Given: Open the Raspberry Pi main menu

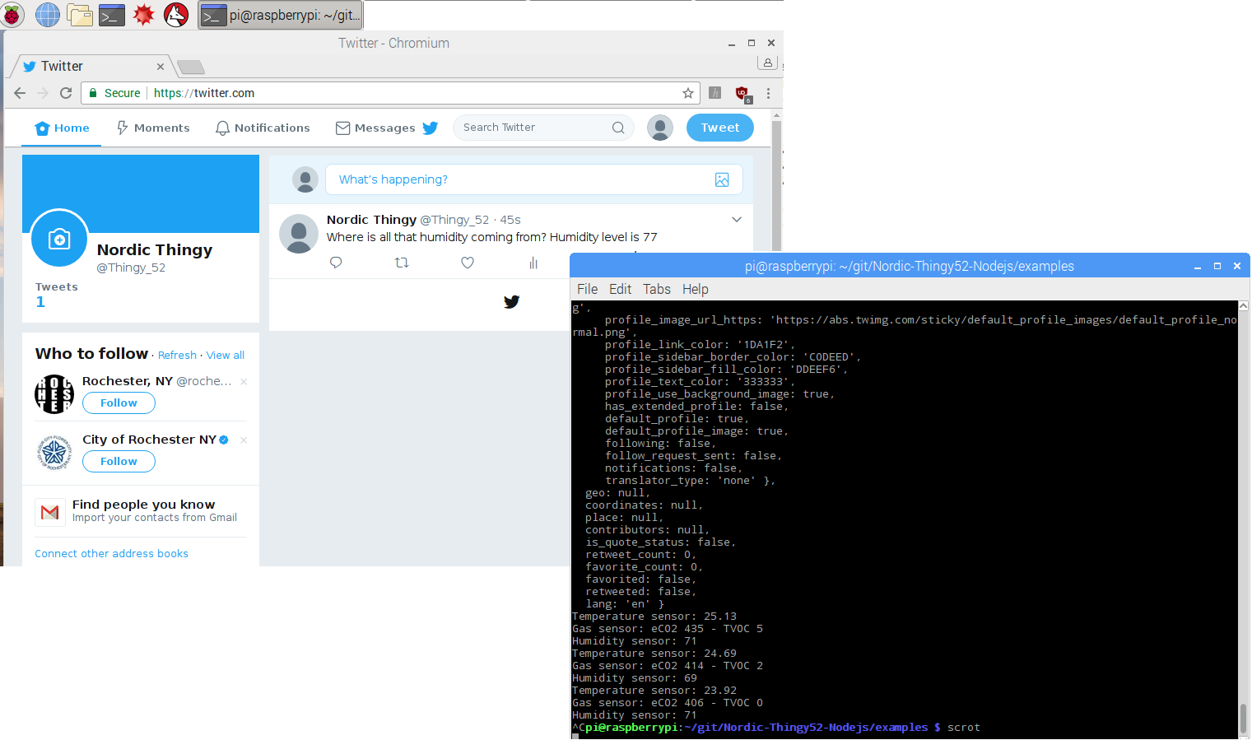Looking at the screenshot, I should click(13, 15).
